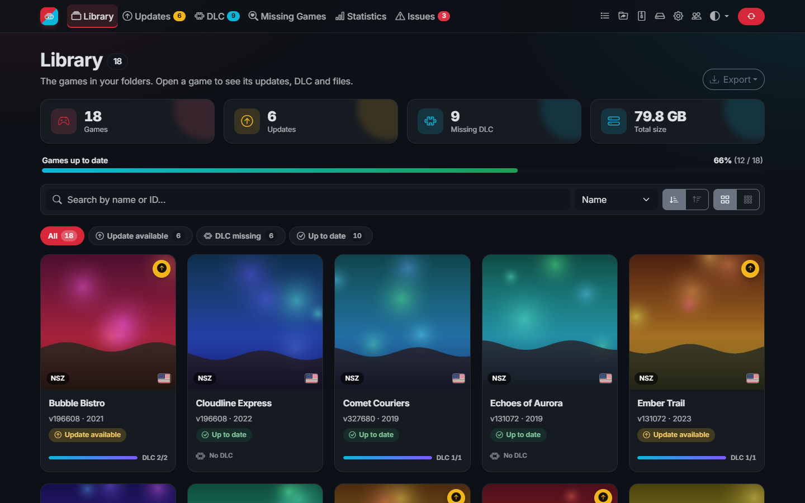Open the users icon in the toolbar

(x=697, y=16)
